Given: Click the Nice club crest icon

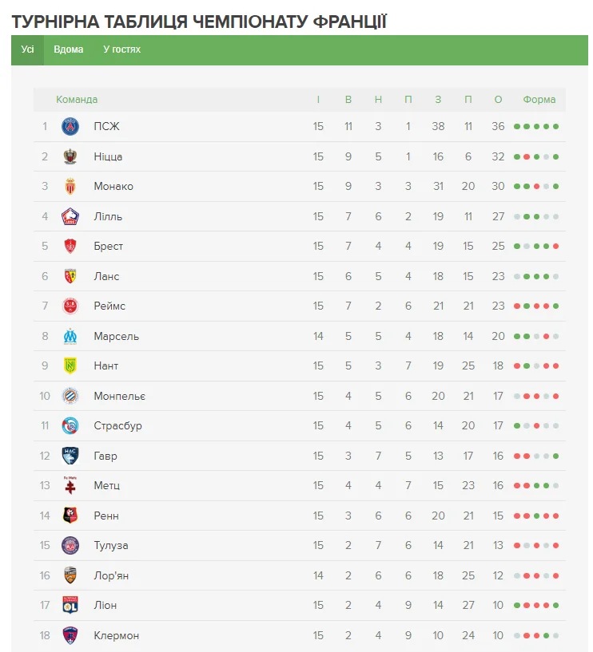Looking at the screenshot, I should pos(70,156).
